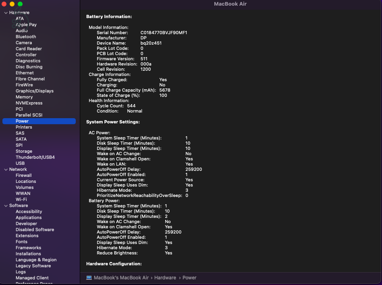Click MacBook's MacBook Air in the path bar

coord(121,278)
